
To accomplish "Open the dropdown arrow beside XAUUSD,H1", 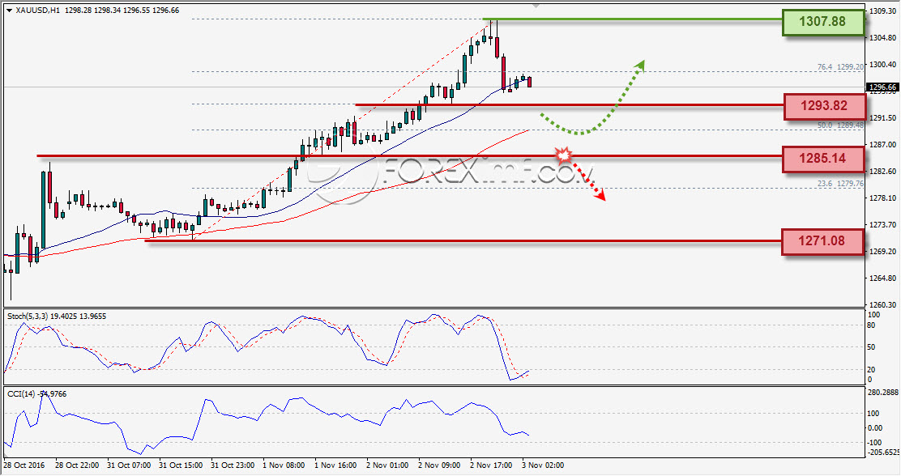I will (x=9, y=10).
